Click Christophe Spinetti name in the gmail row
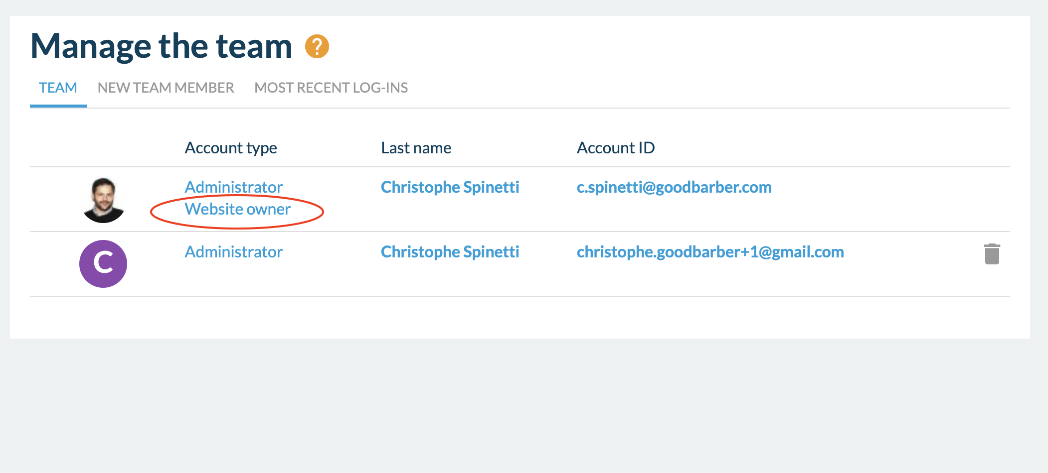Viewport: 1048px width, 473px height. pyautogui.click(x=450, y=252)
